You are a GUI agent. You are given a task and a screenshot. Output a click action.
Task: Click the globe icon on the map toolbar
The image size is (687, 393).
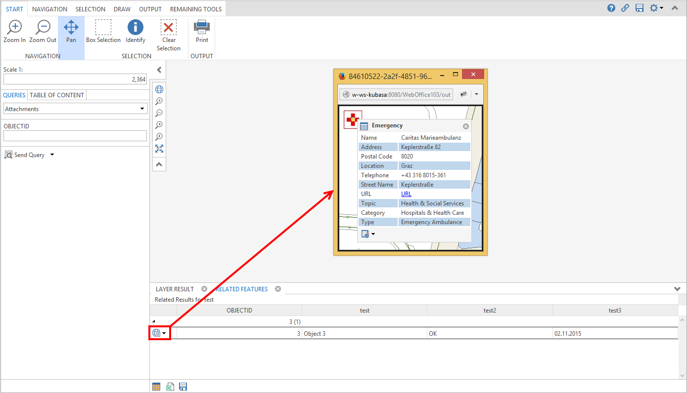159,89
